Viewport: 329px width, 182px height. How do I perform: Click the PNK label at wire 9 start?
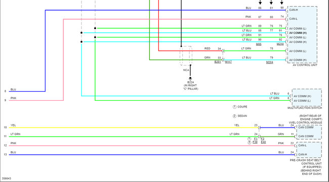click(13, 98)
